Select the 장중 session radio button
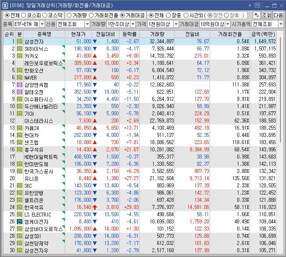286x257 pixels. click(168, 15)
